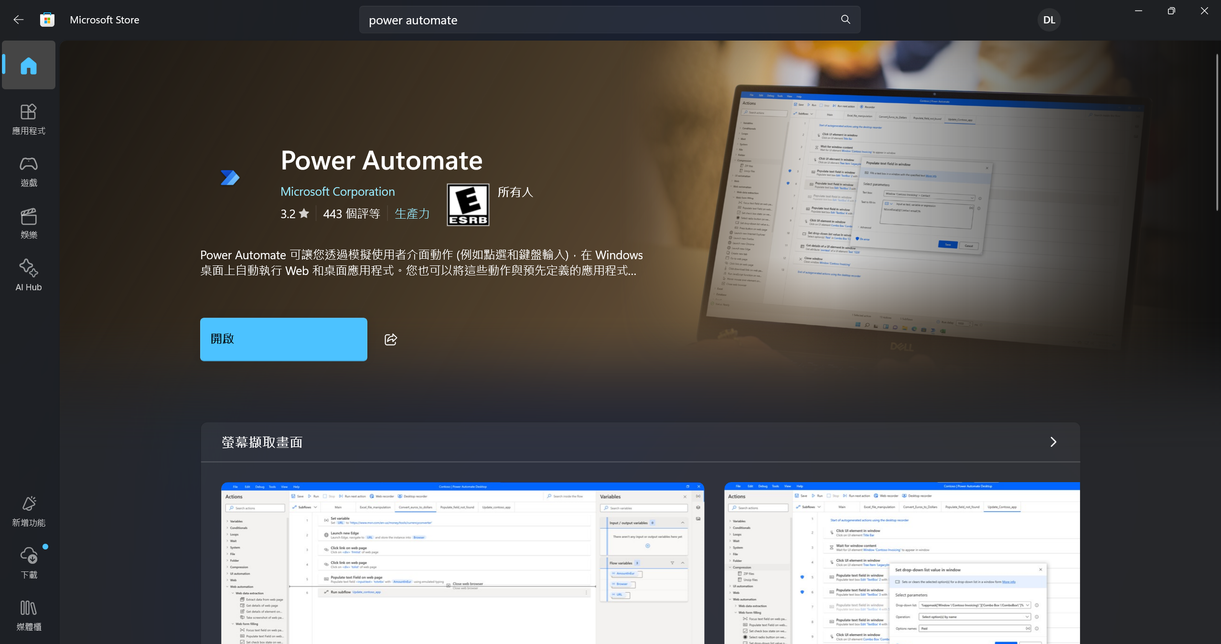Click the search magnifier icon

point(846,20)
